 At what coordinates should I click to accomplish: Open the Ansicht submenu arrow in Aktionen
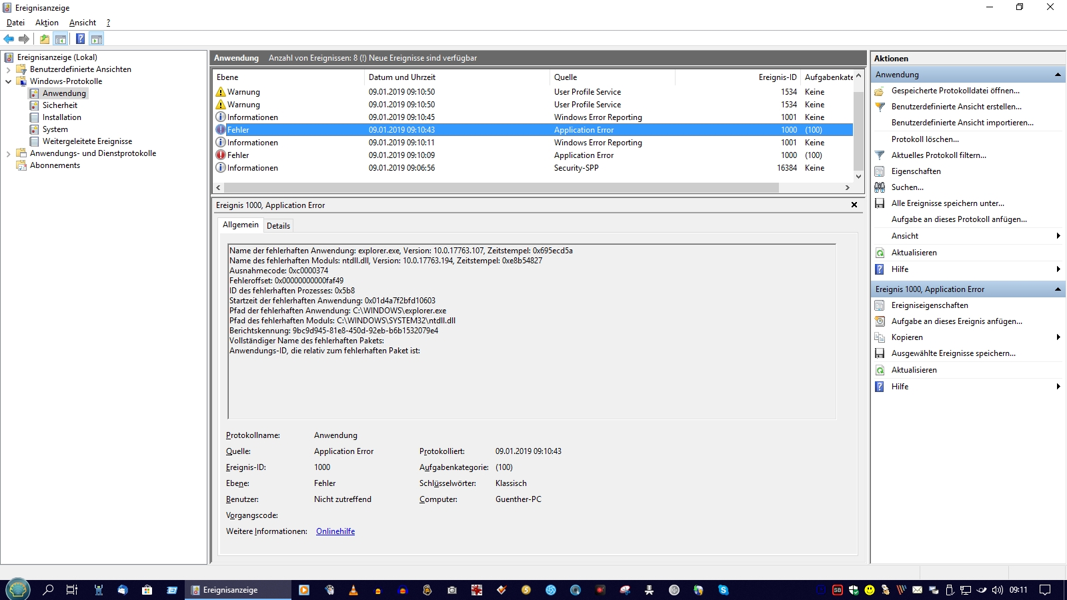click(1058, 236)
